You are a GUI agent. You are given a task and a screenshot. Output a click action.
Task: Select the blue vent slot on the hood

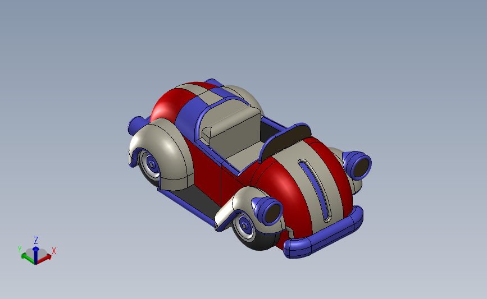315,190
